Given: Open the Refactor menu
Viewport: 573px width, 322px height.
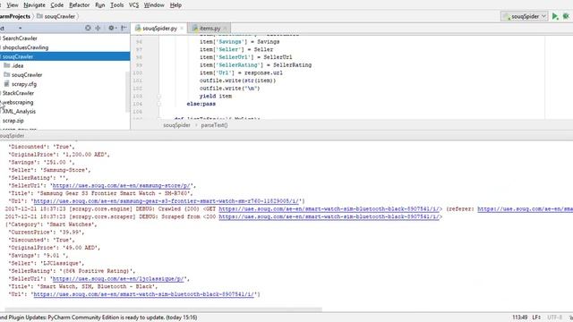Looking at the screenshot, I should [x=80, y=5].
